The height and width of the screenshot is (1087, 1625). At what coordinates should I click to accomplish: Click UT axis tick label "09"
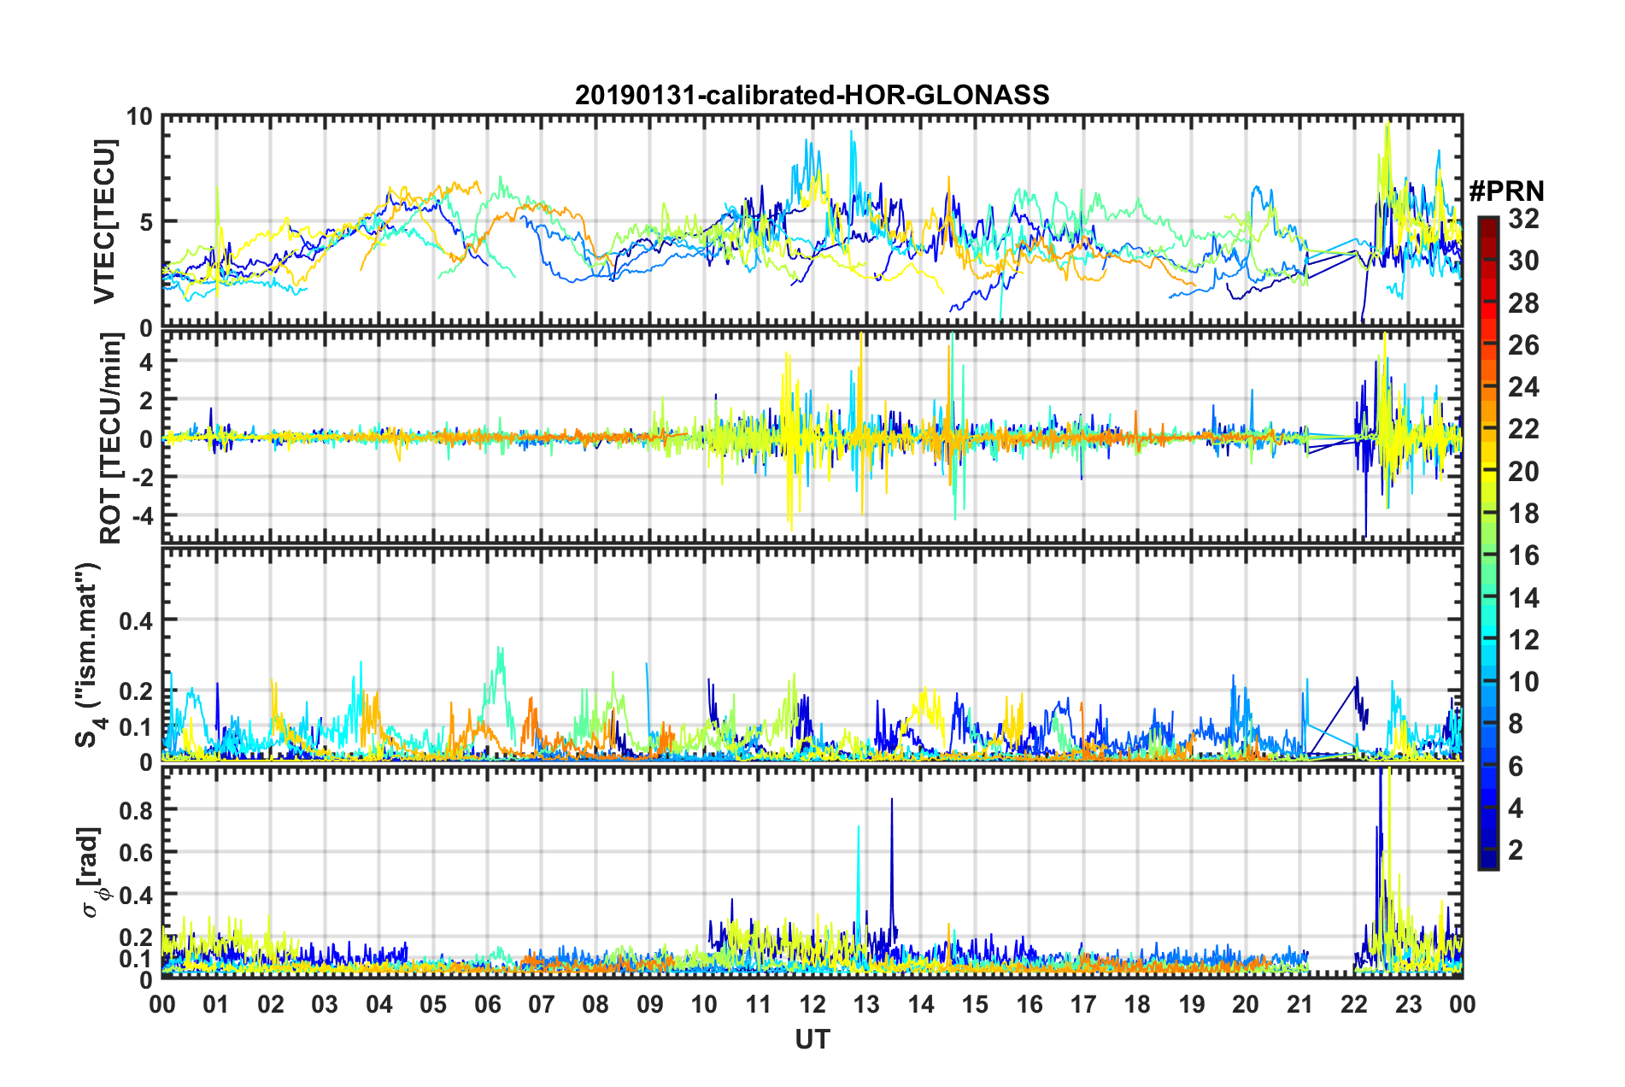tap(650, 1003)
